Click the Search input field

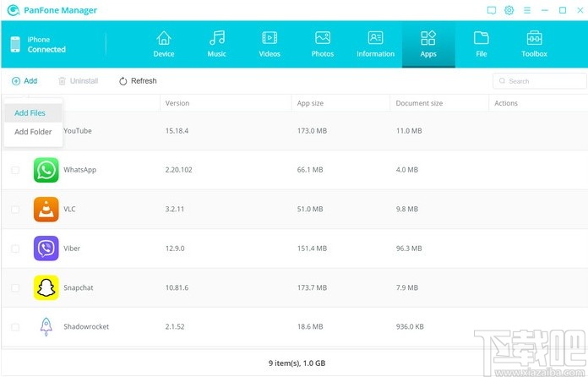540,81
